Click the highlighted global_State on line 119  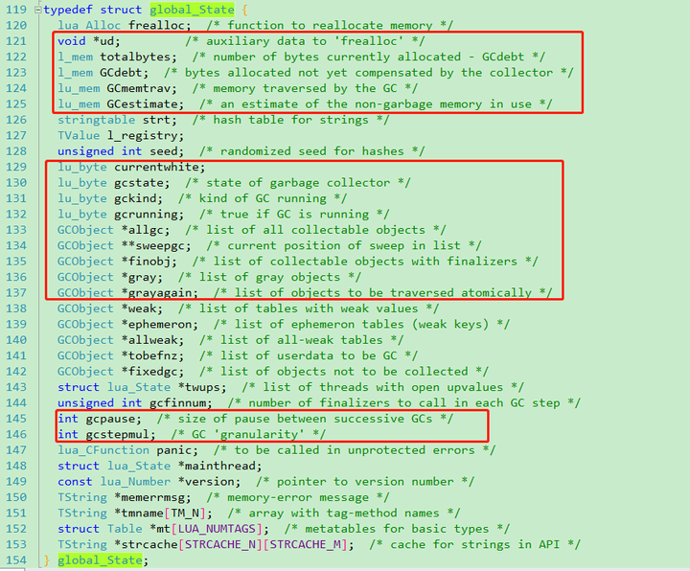(192, 10)
